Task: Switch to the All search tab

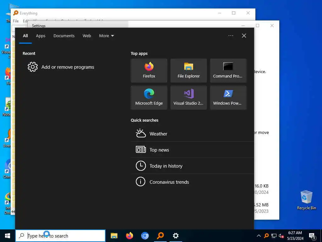Action: [x=25, y=36]
